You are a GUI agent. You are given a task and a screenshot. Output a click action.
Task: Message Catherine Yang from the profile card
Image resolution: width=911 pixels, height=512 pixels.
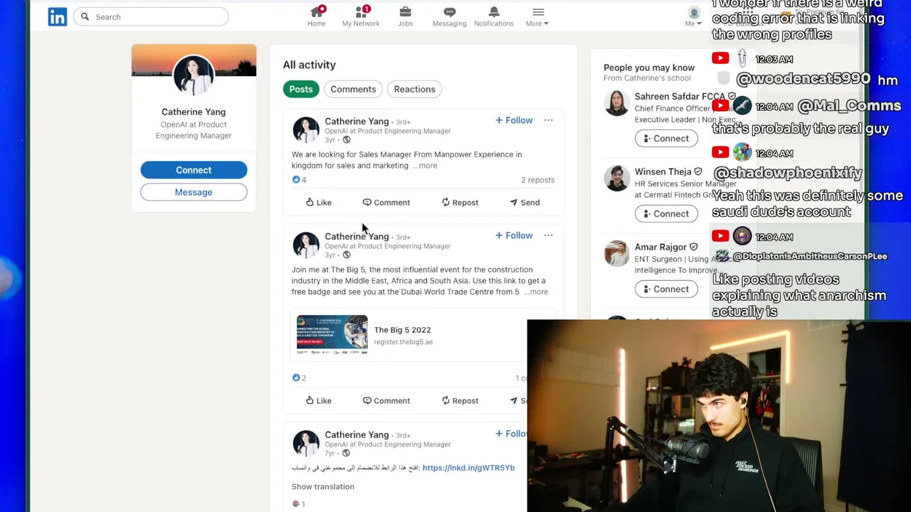194,192
